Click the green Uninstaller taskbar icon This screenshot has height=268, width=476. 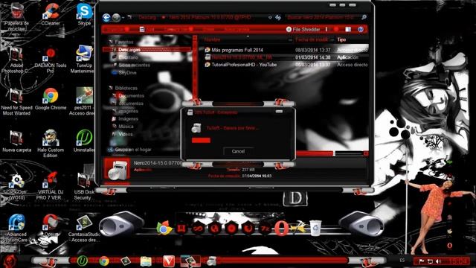pyautogui.click(x=82, y=261)
